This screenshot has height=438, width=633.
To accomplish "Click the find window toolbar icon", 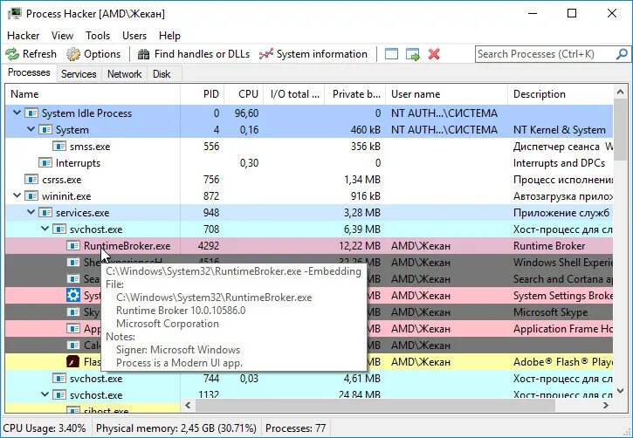I will 391,54.
